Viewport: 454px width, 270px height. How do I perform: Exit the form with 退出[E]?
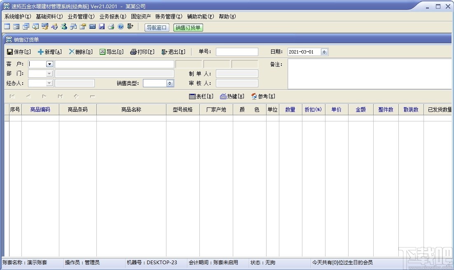173,52
